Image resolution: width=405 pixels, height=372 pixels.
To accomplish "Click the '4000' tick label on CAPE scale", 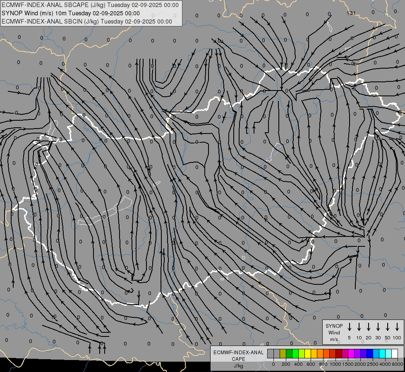I will point(386,364).
